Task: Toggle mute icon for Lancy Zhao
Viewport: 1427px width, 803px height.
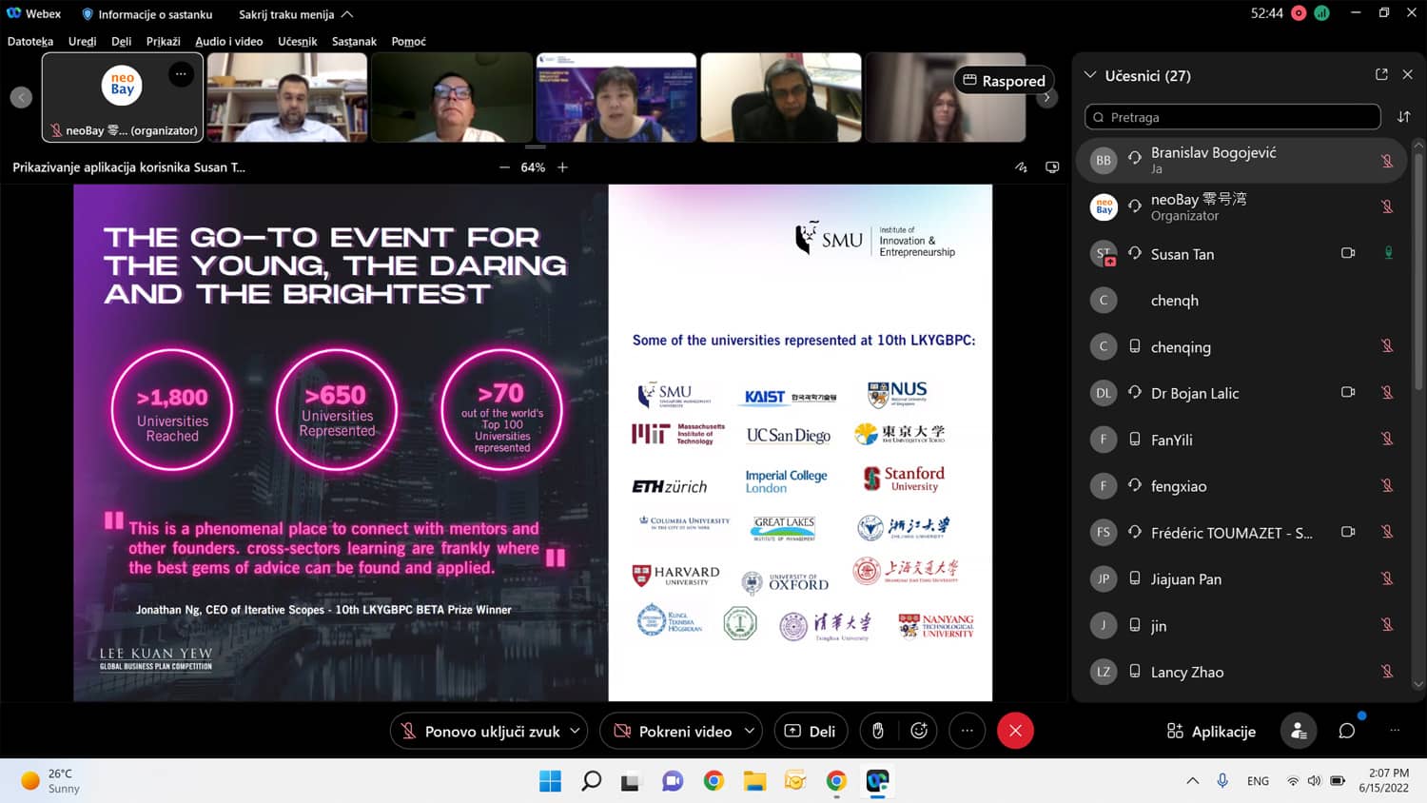Action: click(1387, 671)
